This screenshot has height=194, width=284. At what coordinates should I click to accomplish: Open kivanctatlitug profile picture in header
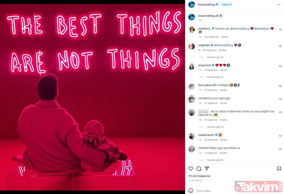[x=191, y=4]
